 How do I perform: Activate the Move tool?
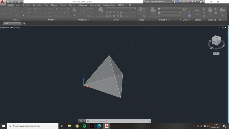click(38, 9)
